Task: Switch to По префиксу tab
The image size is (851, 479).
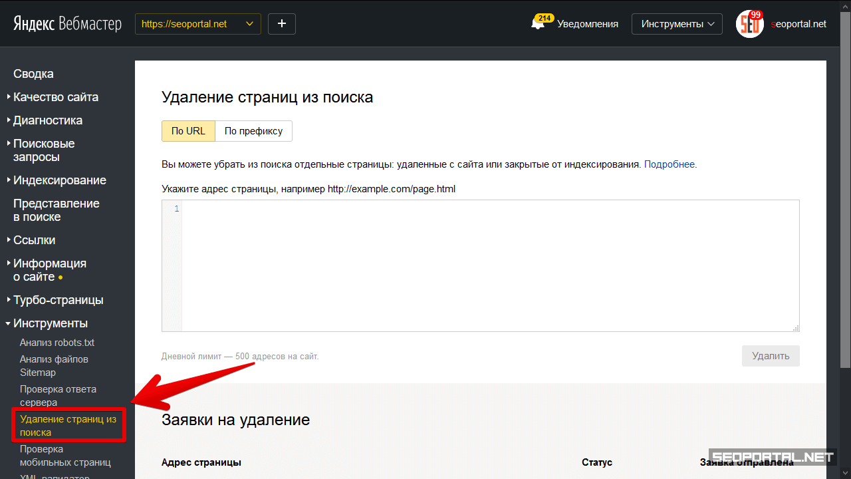Action: 253,131
